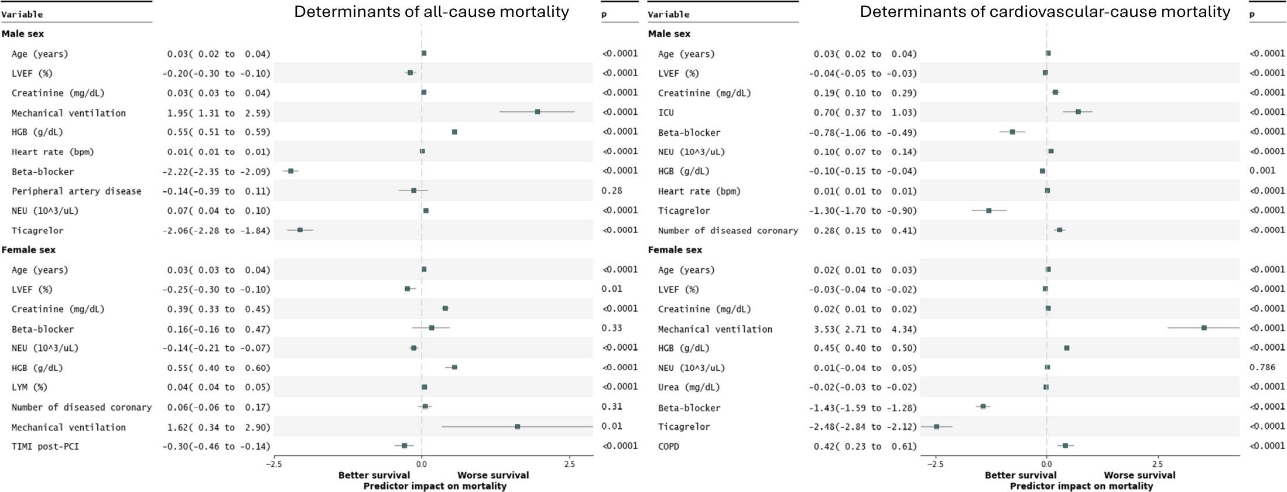Click the estimate '1.95( 1.31 to 2.59)'
This screenshot has width=1287, height=492.
click(218, 112)
